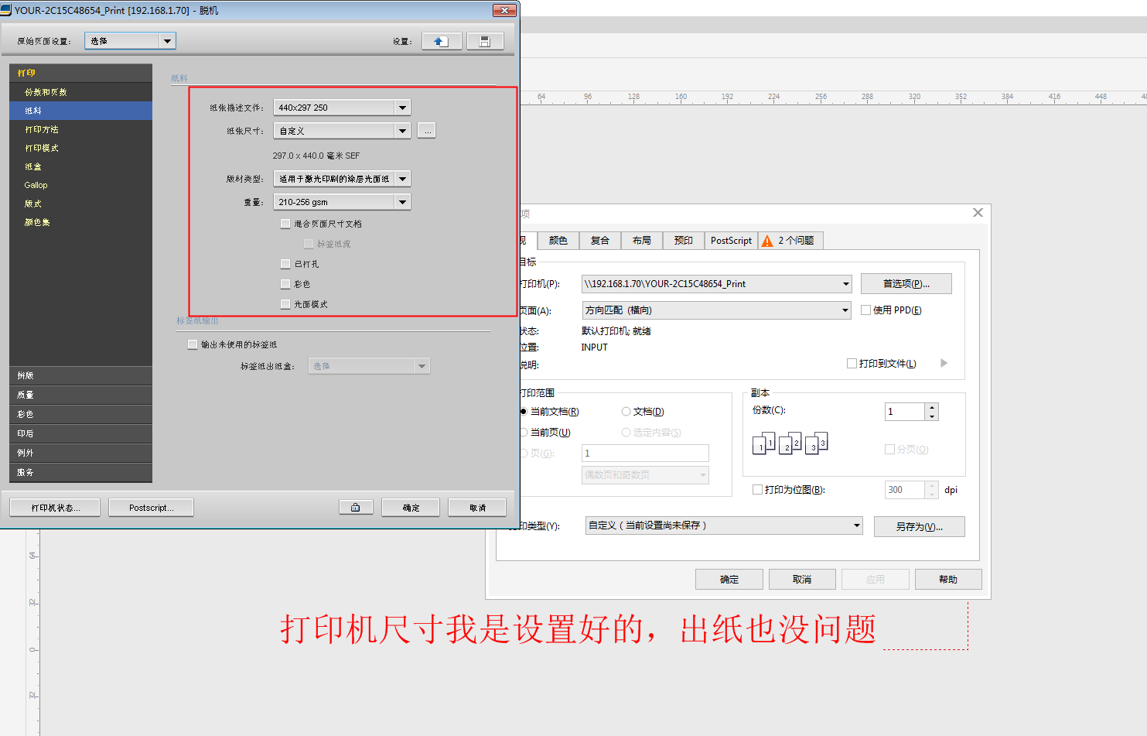This screenshot has height=736, width=1147.
Task: Check 打印为位图 option
Action: point(758,490)
